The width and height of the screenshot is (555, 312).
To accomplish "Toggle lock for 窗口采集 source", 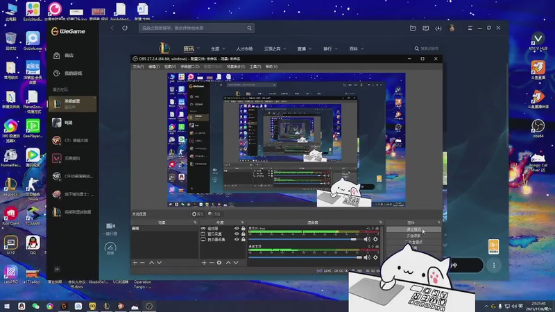I will click(x=244, y=234).
